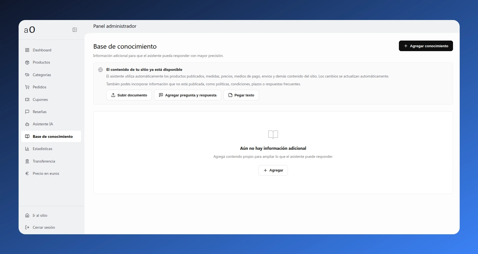This screenshot has width=478, height=254.
Task: Open Categorías in the sidebar
Action: click(51, 75)
